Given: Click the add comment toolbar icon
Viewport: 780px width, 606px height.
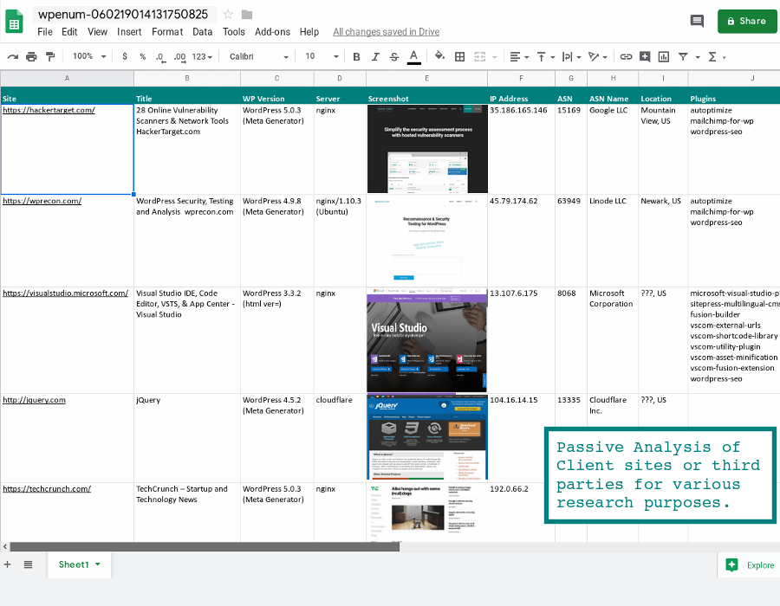Looking at the screenshot, I should (645, 56).
